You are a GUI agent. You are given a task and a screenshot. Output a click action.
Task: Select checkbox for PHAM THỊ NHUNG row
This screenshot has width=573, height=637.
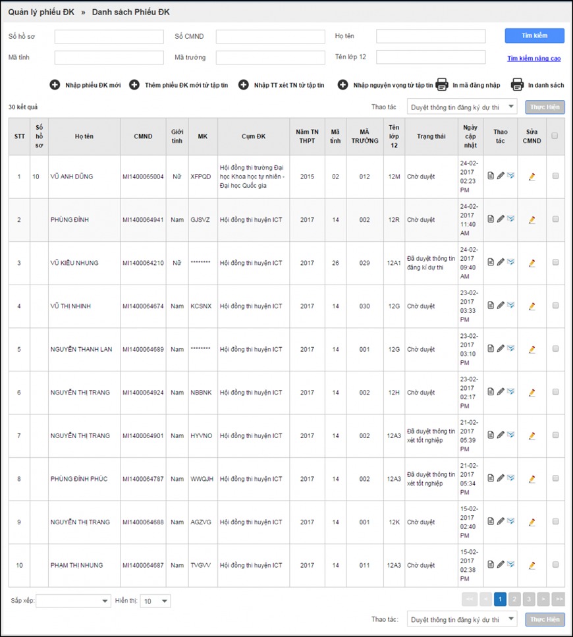pos(555,565)
